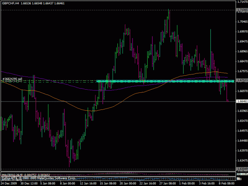The image size is (248, 186).
Task: Click the '8 Feb 08:00' time label
Action: point(227,183)
